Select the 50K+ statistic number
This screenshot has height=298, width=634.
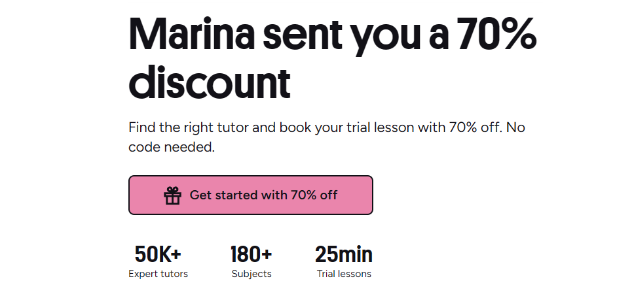tap(158, 254)
